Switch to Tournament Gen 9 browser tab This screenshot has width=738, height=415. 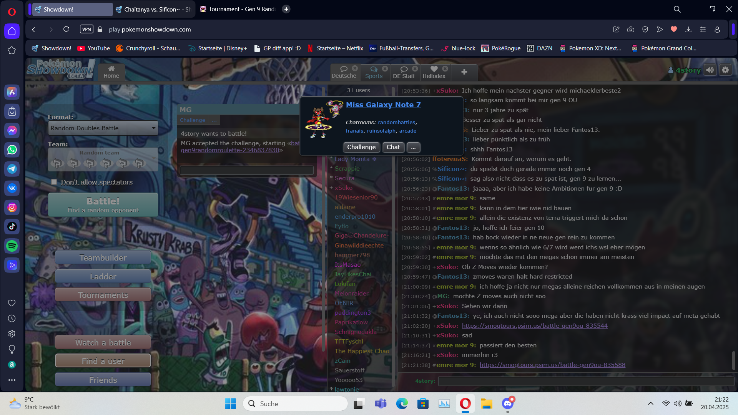(x=238, y=9)
